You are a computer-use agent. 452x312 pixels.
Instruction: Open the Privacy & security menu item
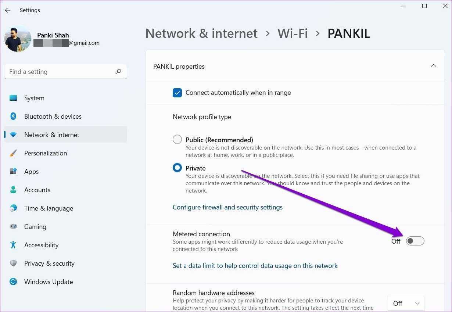pos(49,263)
